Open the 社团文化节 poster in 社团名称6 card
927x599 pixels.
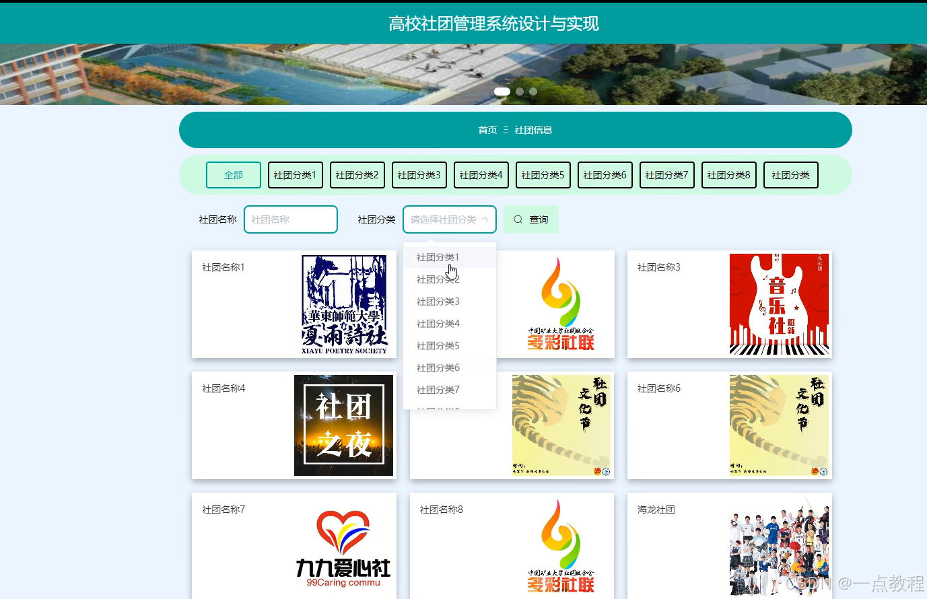(x=779, y=425)
